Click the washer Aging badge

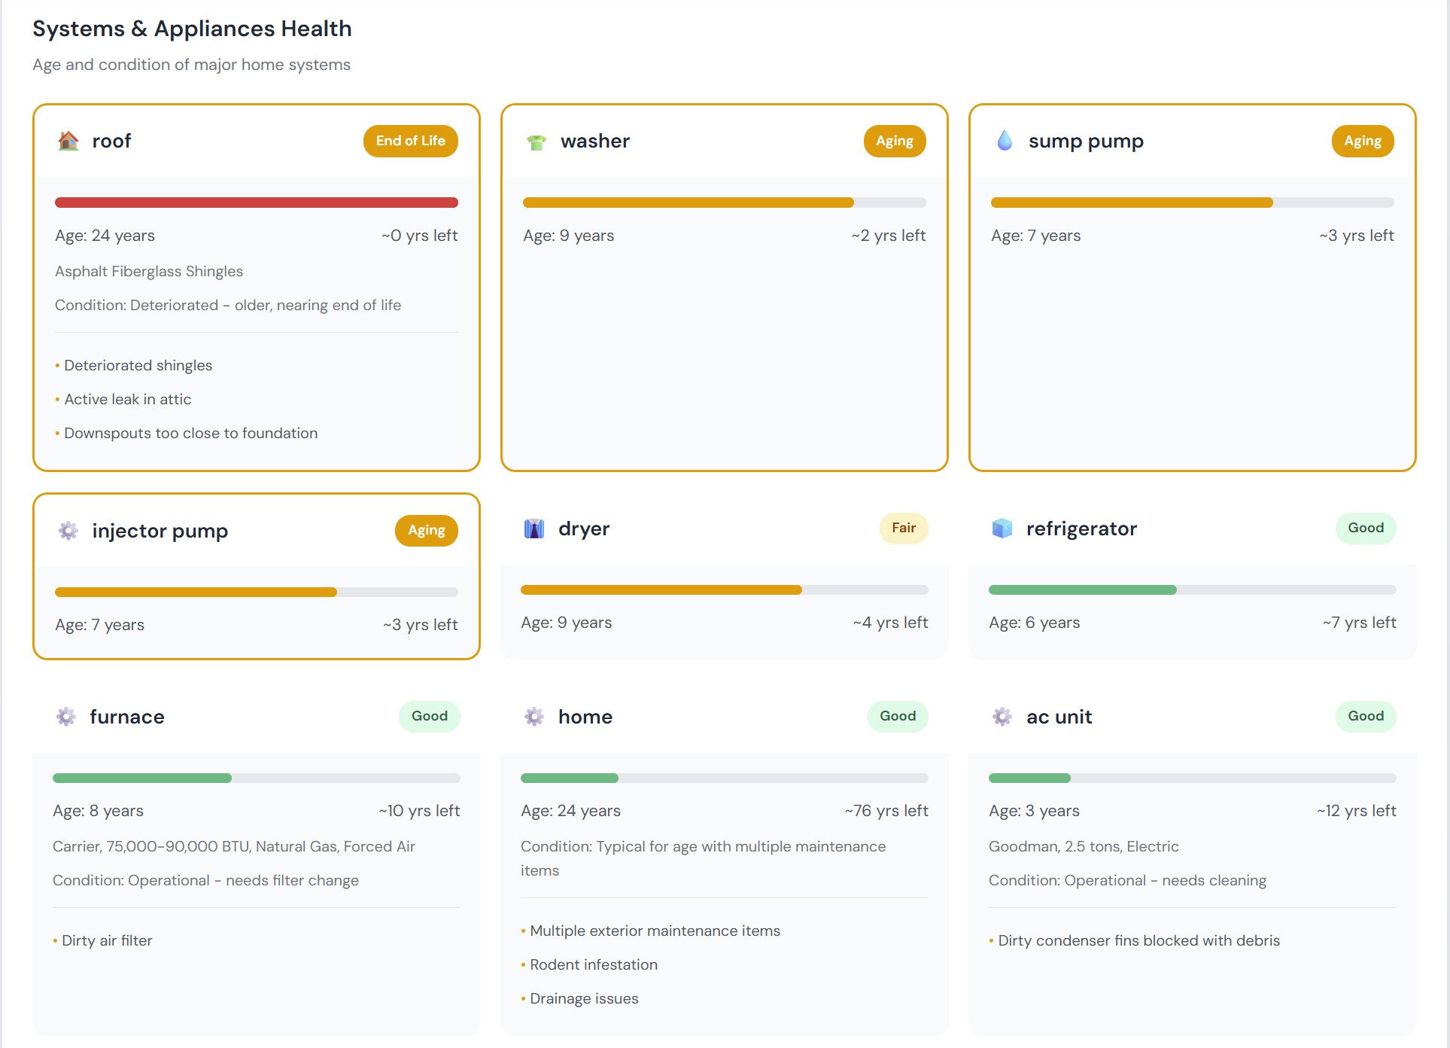tap(894, 141)
